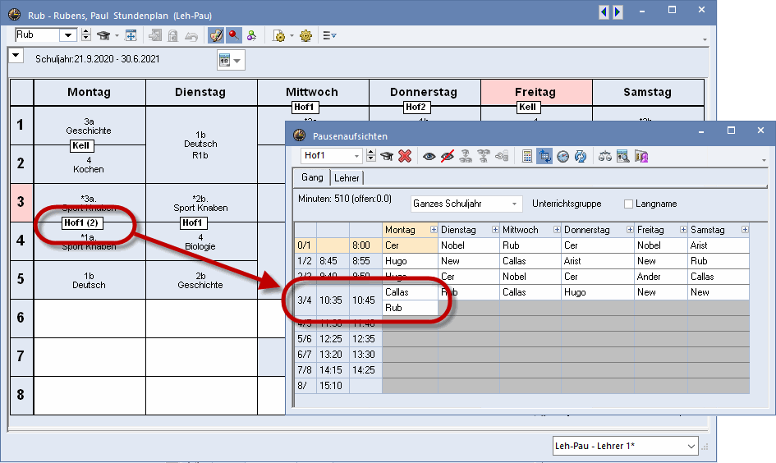Click the spinner next to the Rub field

86,35
